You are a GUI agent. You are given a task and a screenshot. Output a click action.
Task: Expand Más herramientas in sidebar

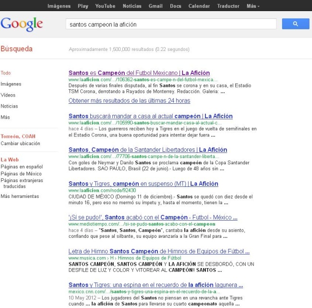click(x=20, y=196)
